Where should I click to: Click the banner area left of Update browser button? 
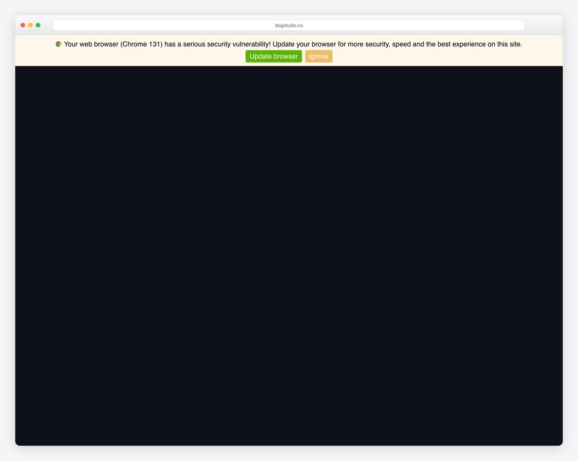click(x=144, y=57)
